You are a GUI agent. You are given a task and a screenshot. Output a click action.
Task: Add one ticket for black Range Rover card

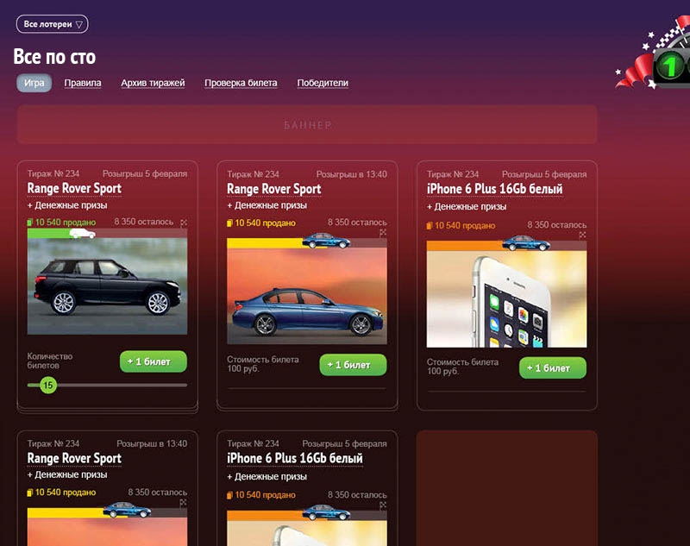pyautogui.click(x=154, y=361)
